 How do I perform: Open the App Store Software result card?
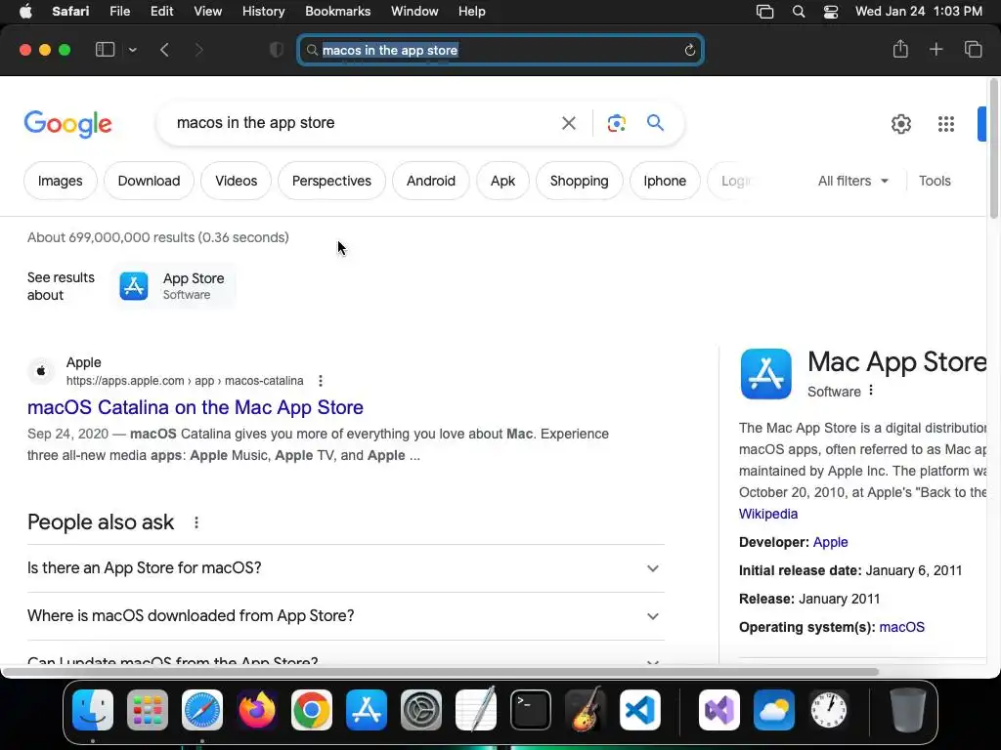174,286
